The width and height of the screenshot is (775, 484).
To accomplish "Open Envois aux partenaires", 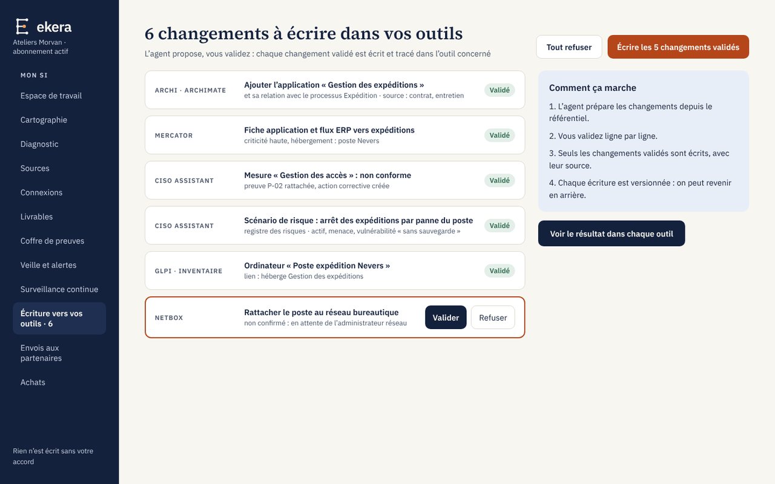I will (x=59, y=353).
